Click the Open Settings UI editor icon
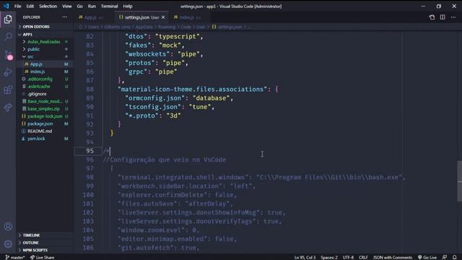 click(432, 17)
